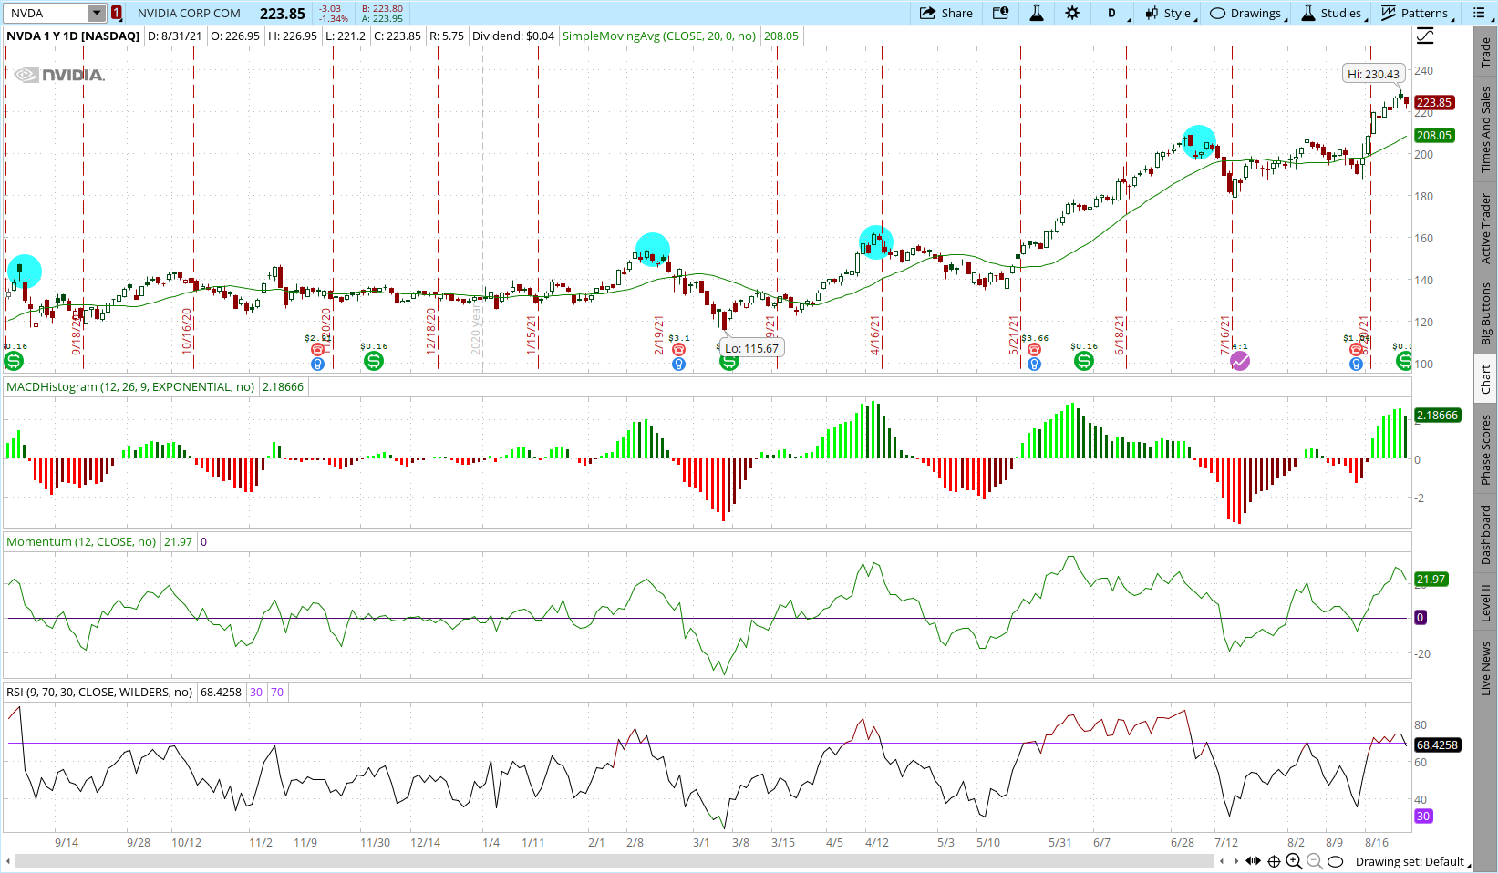Expand the NVDA symbol dropdown arrow
The height and width of the screenshot is (873, 1498).
96,13
